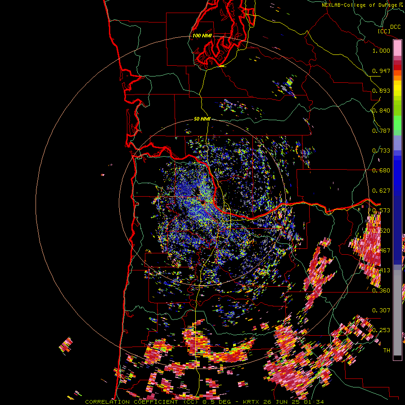Click the 0.787 scale value

[381, 130]
